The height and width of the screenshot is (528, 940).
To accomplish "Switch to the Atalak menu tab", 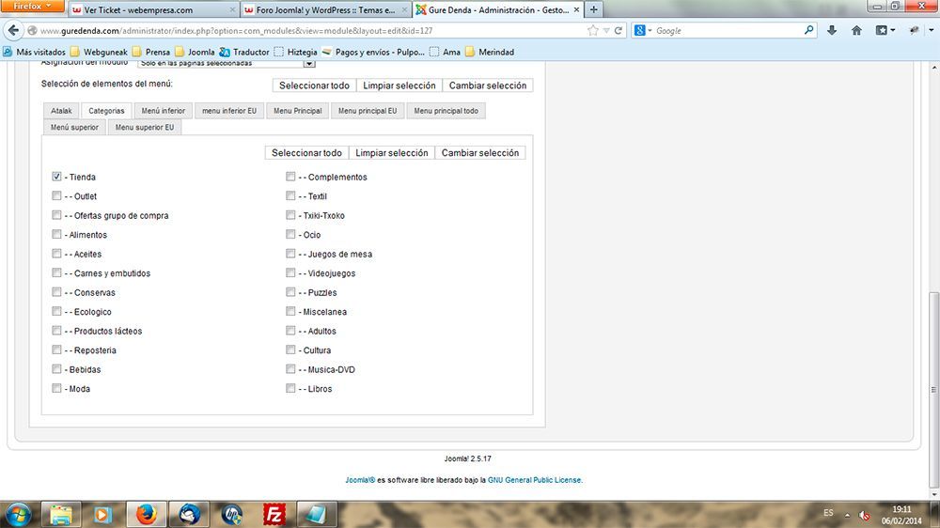I will pyautogui.click(x=61, y=111).
